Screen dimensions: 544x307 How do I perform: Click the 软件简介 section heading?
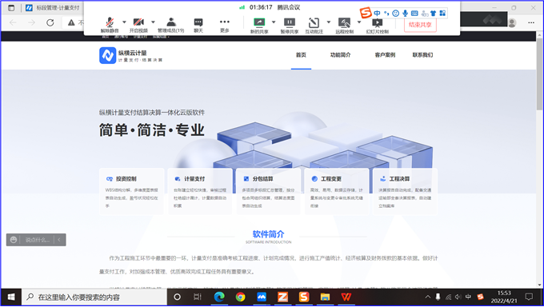[x=268, y=234]
